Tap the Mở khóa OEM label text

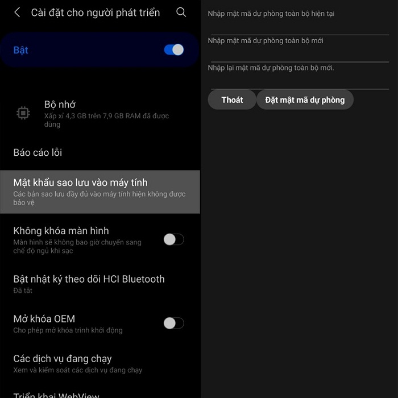pyautogui.click(x=44, y=319)
